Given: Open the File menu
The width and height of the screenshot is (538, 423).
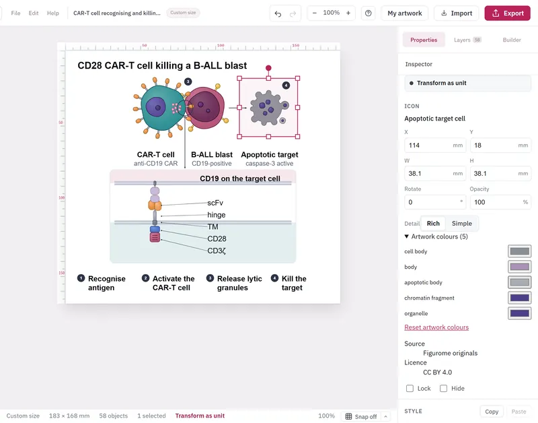Looking at the screenshot, I should click(x=15, y=13).
